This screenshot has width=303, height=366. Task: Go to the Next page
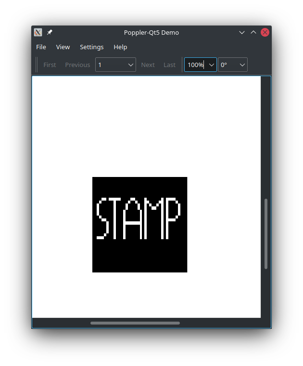click(x=148, y=65)
